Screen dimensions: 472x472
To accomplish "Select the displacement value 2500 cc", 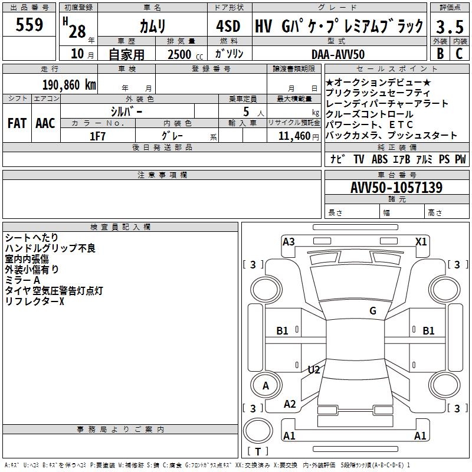I will pyautogui.click(x=185, y=54).
